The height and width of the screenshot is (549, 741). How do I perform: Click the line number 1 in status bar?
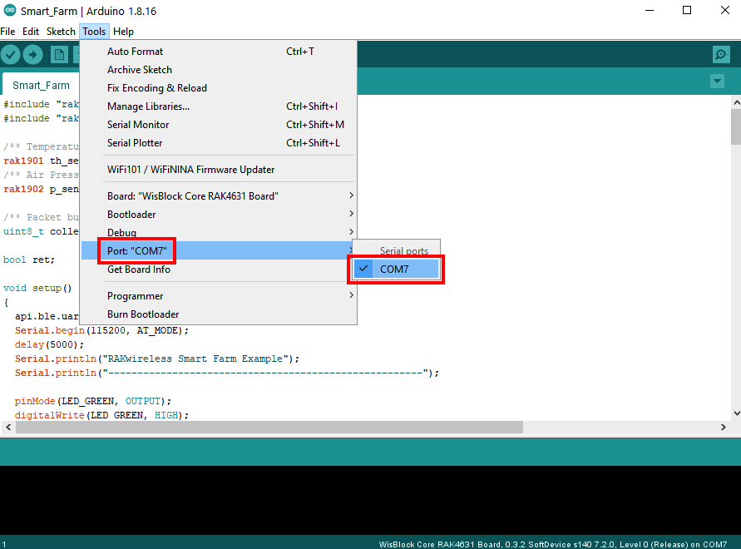click(4, 544)
